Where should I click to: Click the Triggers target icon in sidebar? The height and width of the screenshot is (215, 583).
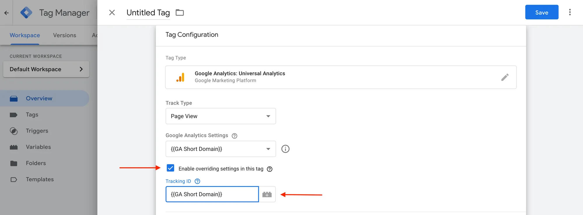click(14, 131)
